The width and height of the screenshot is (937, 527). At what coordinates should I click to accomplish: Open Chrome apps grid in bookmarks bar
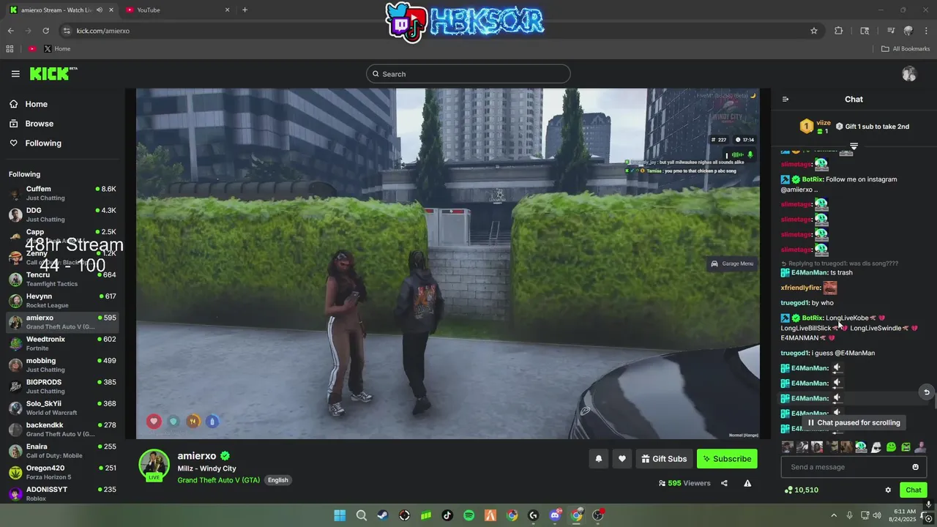point(10,49)
